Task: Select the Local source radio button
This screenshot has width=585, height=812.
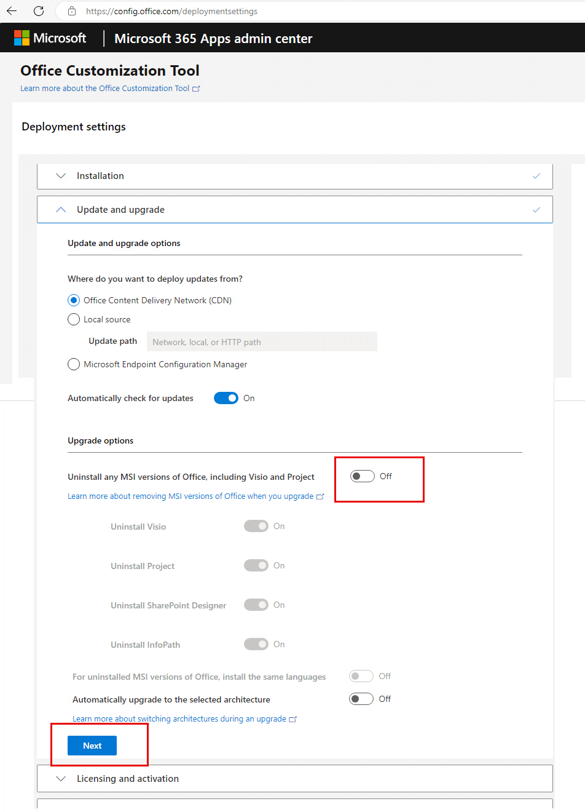Action: tap(74, 319)
